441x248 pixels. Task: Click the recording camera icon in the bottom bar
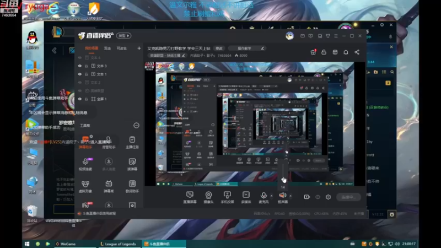pyautogui.click(x=307, y=197)
